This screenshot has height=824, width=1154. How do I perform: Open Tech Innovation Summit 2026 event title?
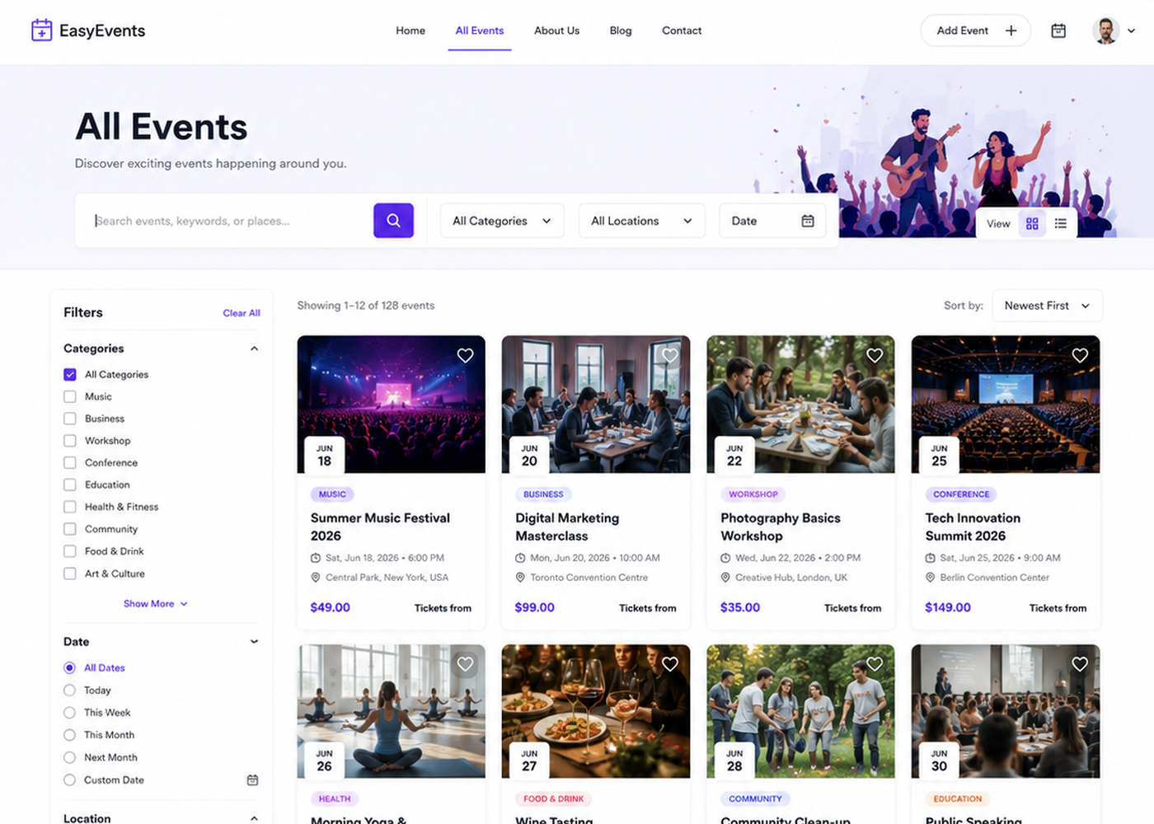973,527
